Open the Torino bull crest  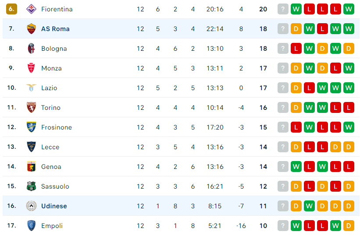pyautogui.click(x=31, y=108)
